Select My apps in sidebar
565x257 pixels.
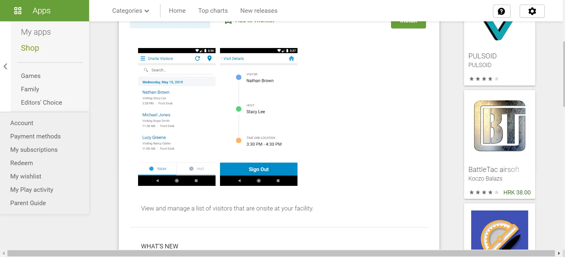(36, 32)
